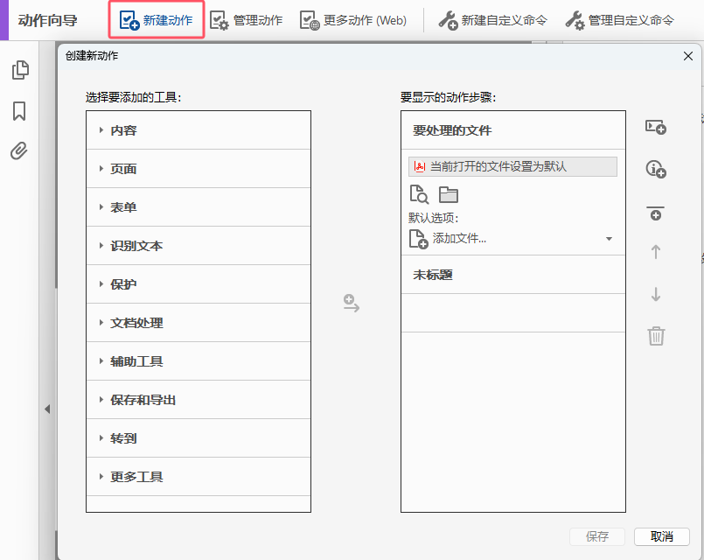Show the bookmarks sidebar panel
Viewport: 704px width, 560px height.
[x=19, y=111]
